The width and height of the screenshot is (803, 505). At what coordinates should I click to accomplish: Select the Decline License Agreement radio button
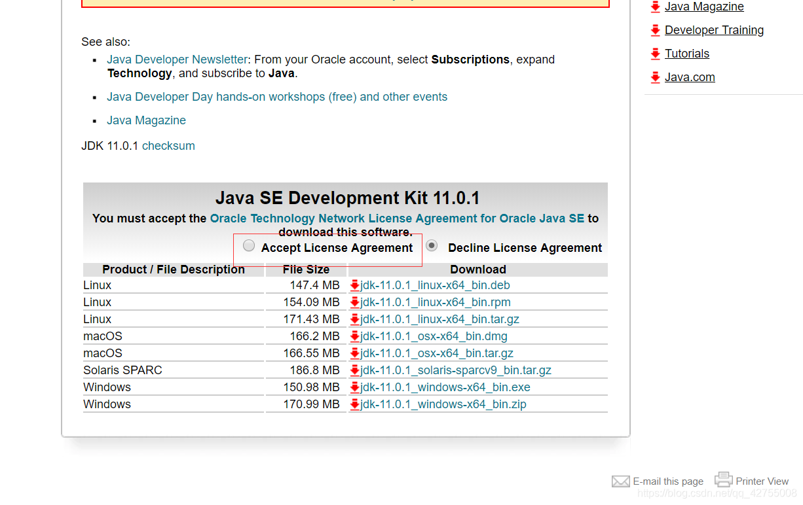pyautogui.click(x=432, y=246)
